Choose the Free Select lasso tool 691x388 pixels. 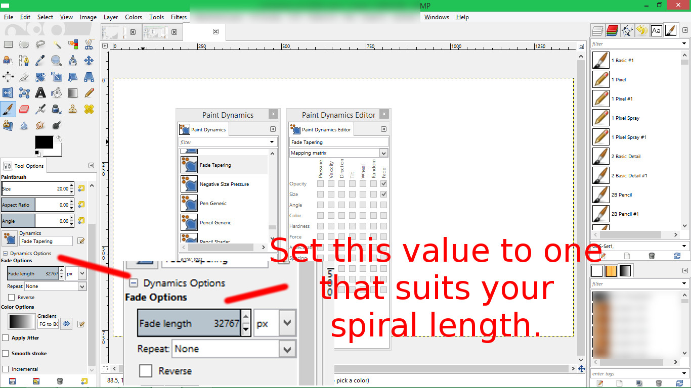pyautogui.click(x=40, y=44)
